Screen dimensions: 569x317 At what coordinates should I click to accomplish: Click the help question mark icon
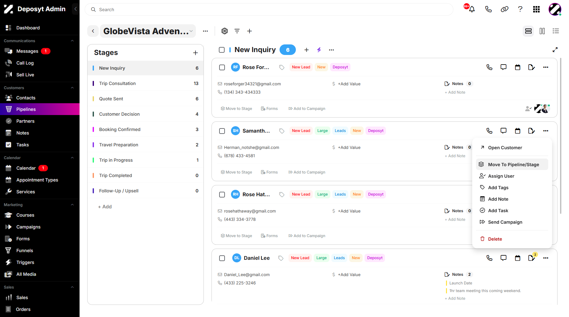[520, 9]
